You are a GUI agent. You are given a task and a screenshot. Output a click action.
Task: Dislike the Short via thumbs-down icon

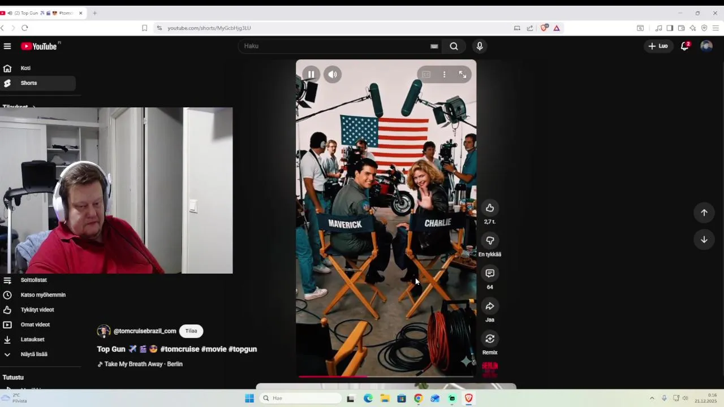[x=490, y=240]
